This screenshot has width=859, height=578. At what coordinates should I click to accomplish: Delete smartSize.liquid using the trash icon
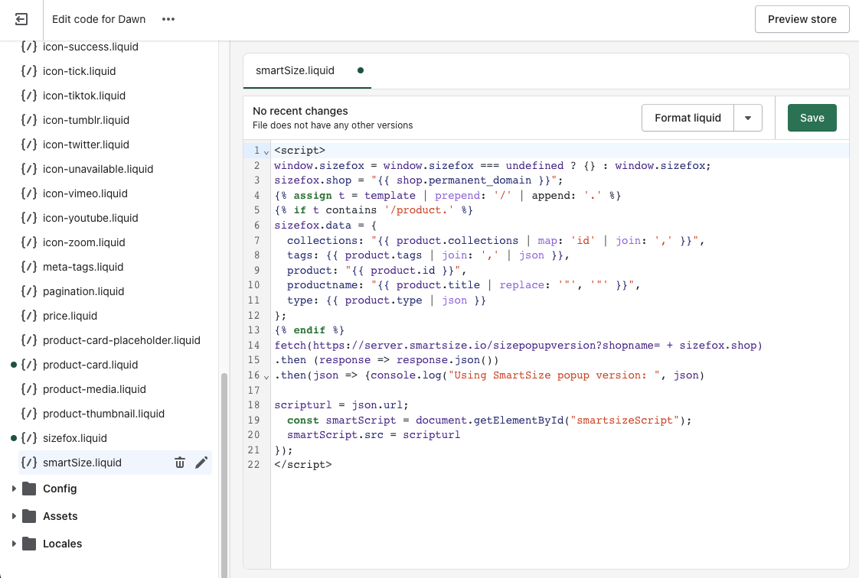tap(180, 463)
